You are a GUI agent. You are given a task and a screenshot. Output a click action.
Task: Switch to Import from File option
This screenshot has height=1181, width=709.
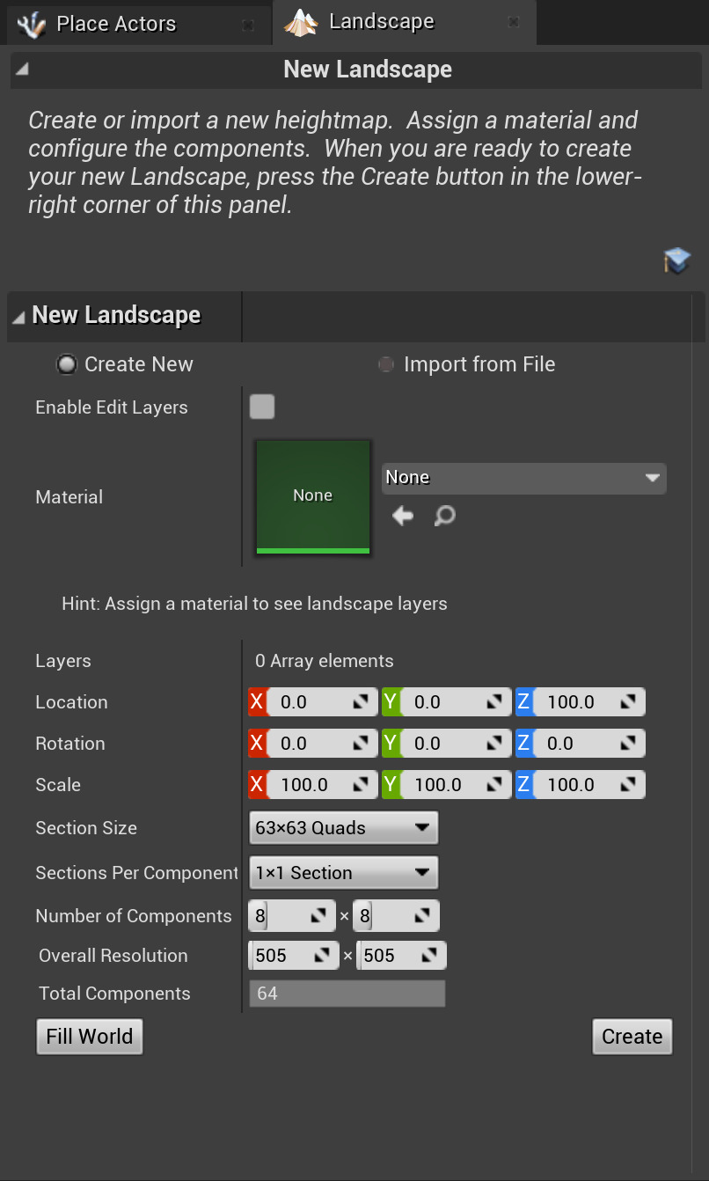click(385, 363)
